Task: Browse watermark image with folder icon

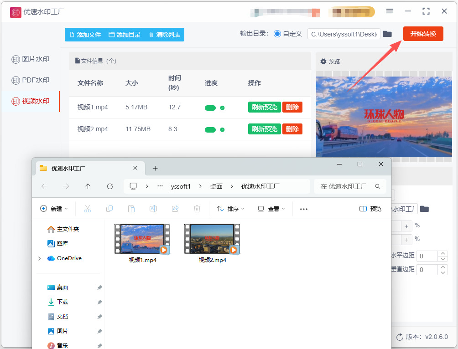Action: 424,209
